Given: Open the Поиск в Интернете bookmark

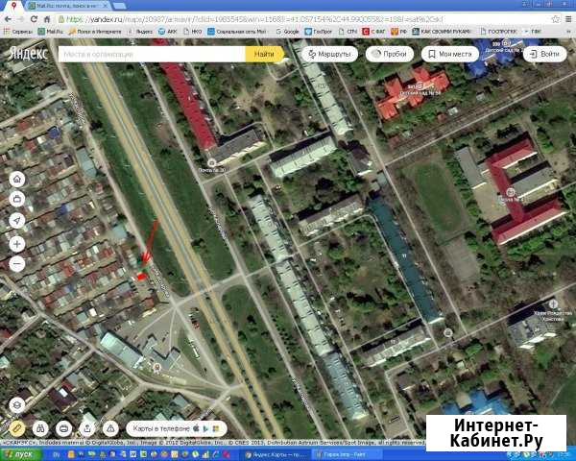Looking at the screenshot, I should point(95,32).
